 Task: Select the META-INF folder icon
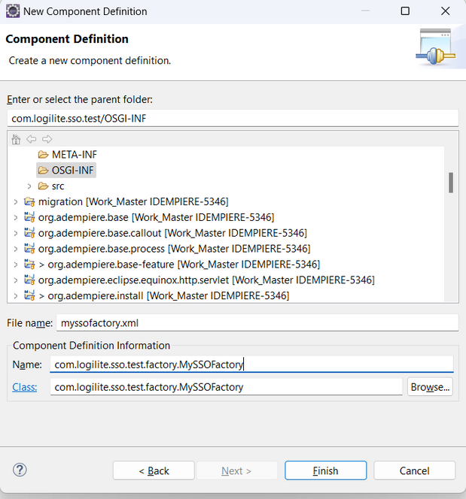pyautogui.click(x=43, y=155)
